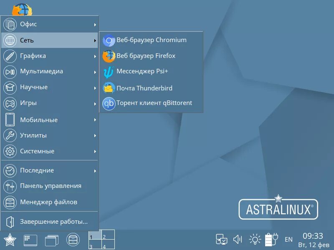The image size is (334, 250).
Task: Click the Мультимедиа play icon
Action: [10, 72]
